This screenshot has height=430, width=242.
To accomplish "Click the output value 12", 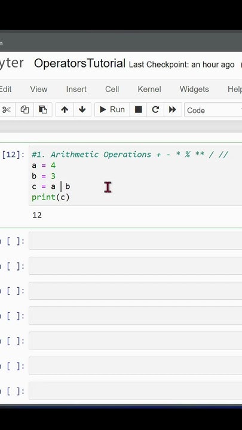I will (x=37, y=215).
